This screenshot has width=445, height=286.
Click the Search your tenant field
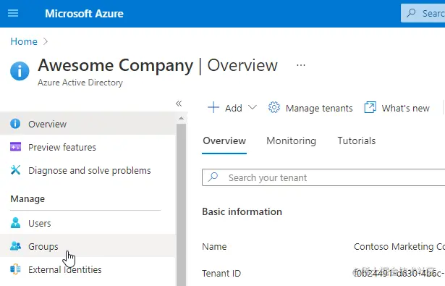pyautogui.click(x=323, y=177)
